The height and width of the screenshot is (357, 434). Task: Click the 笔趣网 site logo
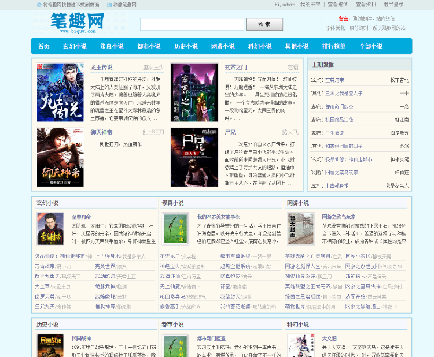point(77,23)
